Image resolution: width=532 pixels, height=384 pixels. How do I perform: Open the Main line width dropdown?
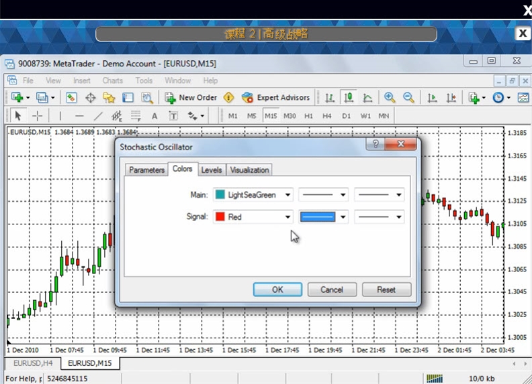(x=380, y=195)
